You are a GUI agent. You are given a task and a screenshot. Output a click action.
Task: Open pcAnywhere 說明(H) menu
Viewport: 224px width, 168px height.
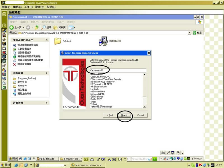(51, 7)
